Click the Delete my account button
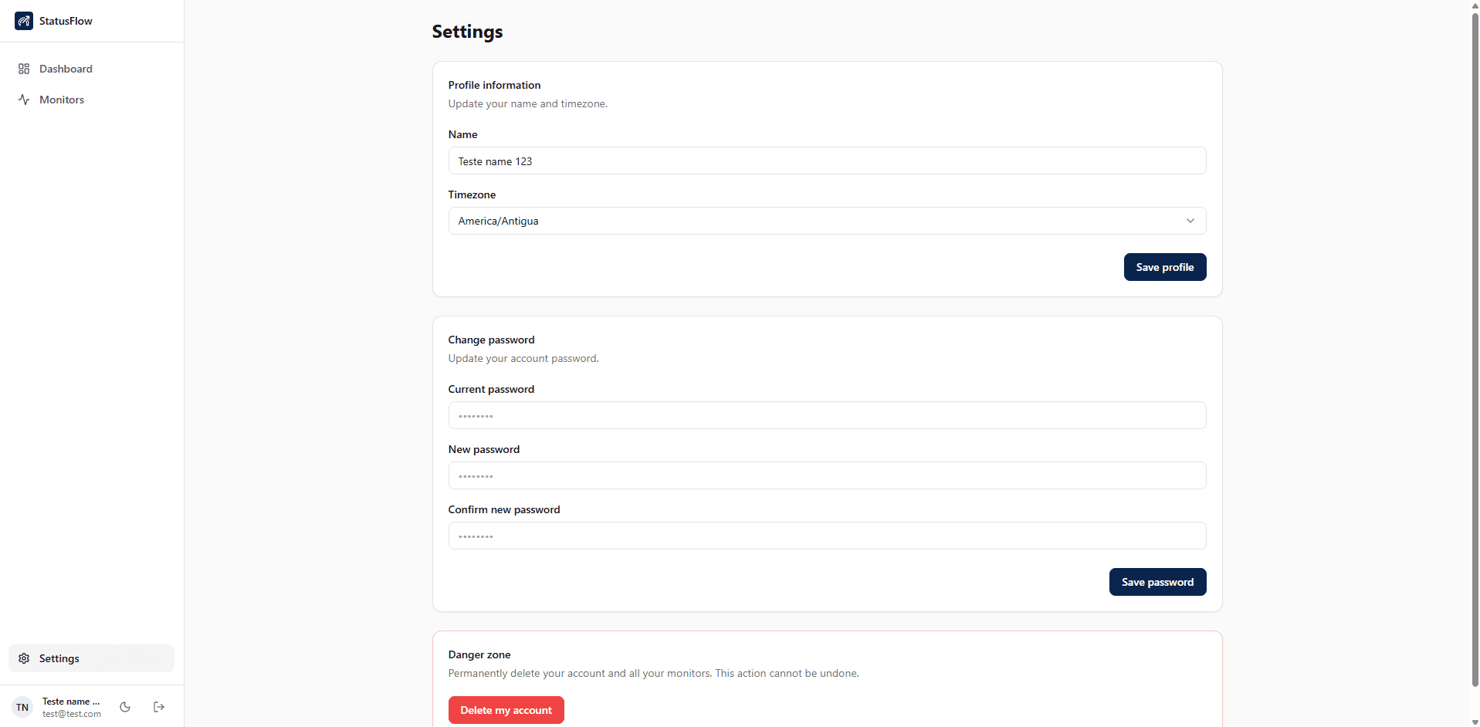This screenshot has width=1480, height=727. (506, 709)
